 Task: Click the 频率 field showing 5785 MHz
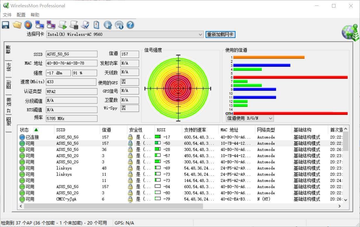tap(72, 119)
